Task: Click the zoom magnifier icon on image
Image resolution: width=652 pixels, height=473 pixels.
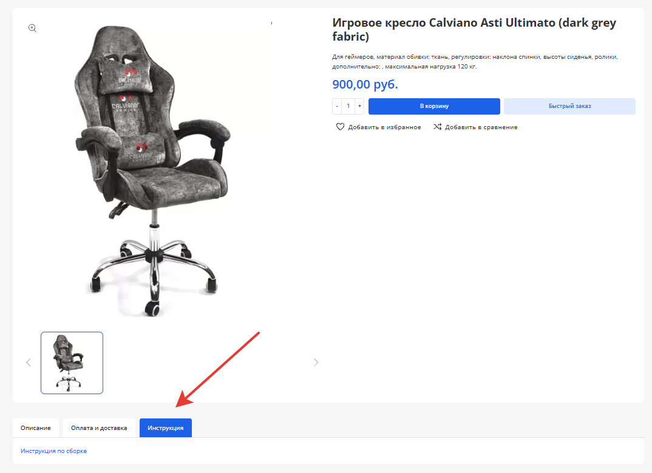Action: pyautogui.click(x=32, y=29)
